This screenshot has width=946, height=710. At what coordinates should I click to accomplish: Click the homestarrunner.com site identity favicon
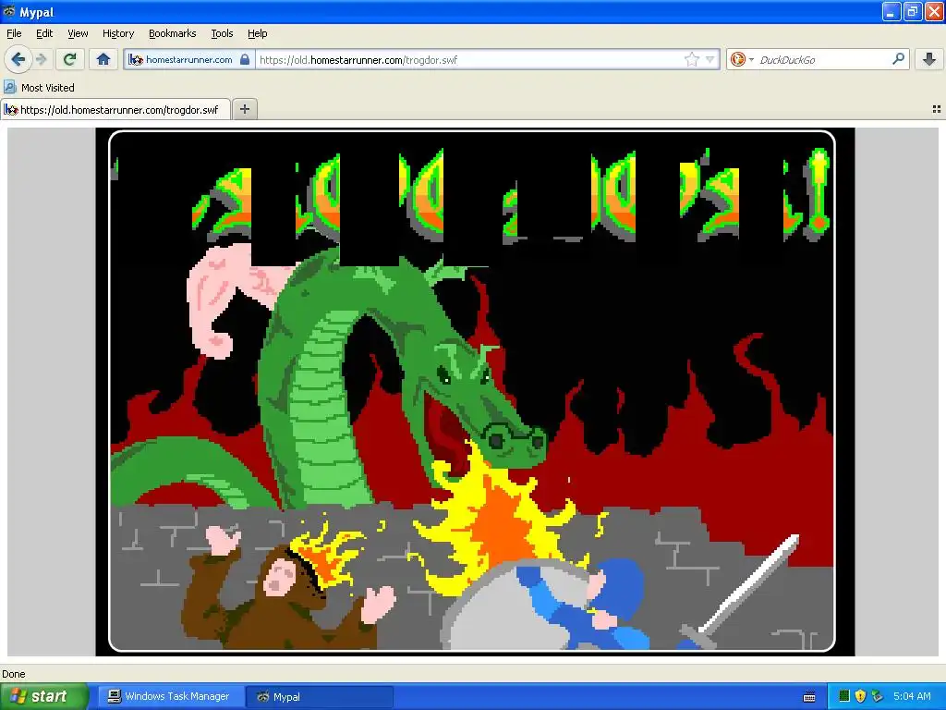[x=136, y=59]
